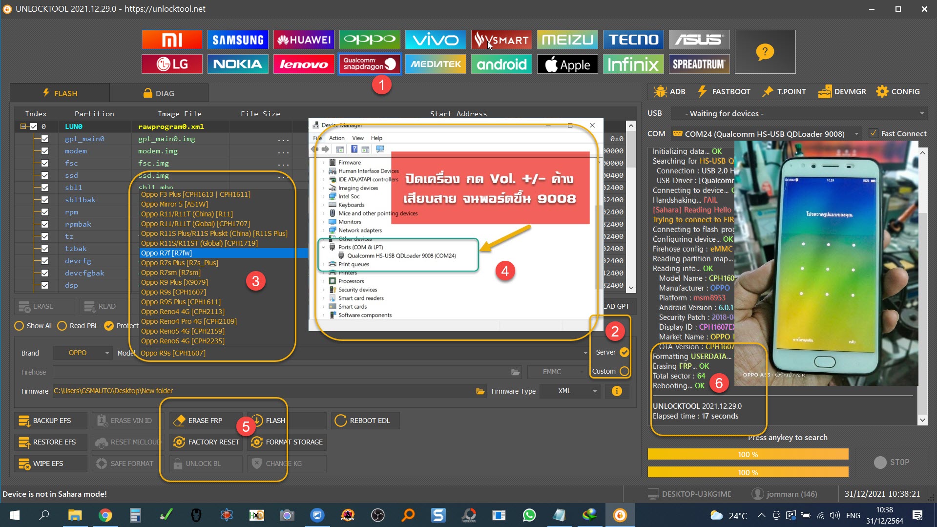Screen dimensions: 937x527
Task: Click the yellow firmware info icon
Action: click(617, 391)
